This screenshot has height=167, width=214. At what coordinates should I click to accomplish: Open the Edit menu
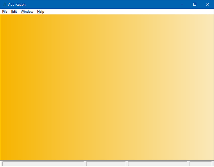(14, 12)
